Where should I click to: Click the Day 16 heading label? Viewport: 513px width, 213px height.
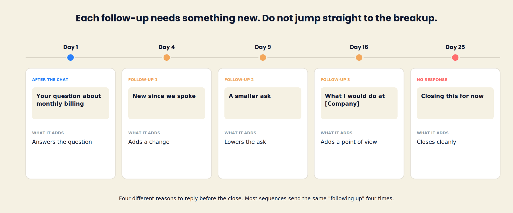(359, 47)
